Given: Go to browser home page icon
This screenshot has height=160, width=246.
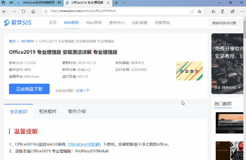Looking at the screenshot, I should point(33,11).
